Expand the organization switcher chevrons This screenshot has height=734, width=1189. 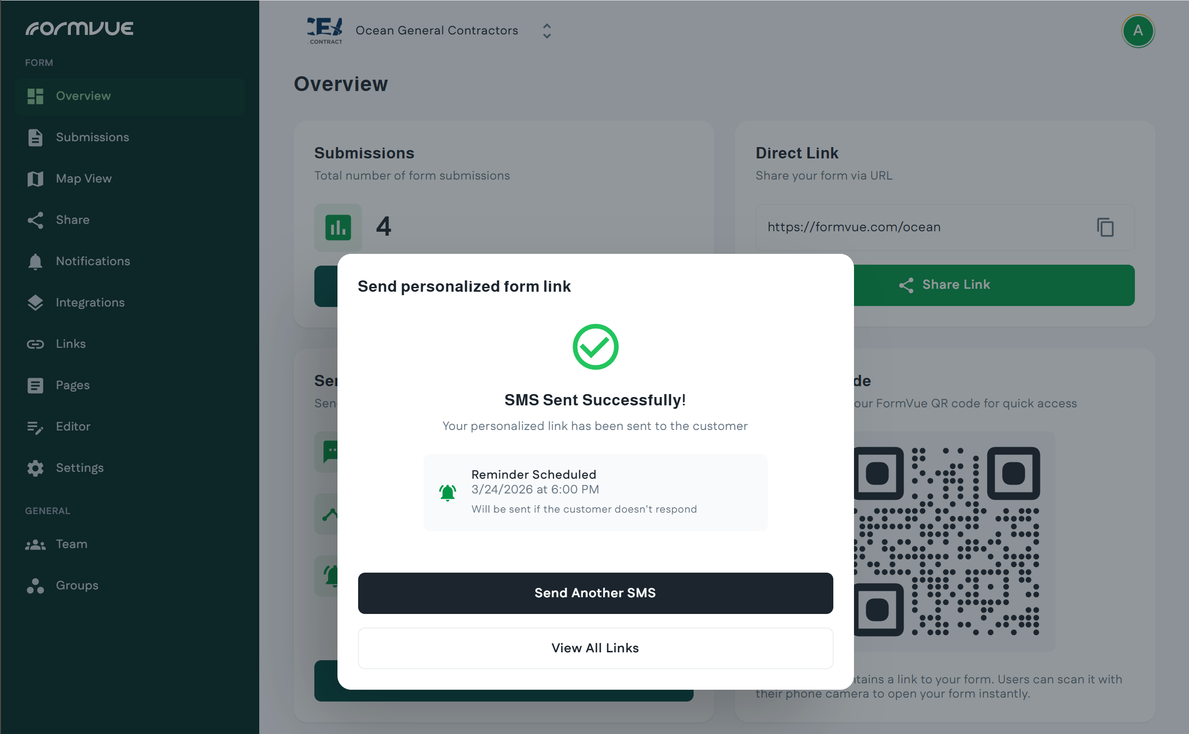click(x=547, y=31)
